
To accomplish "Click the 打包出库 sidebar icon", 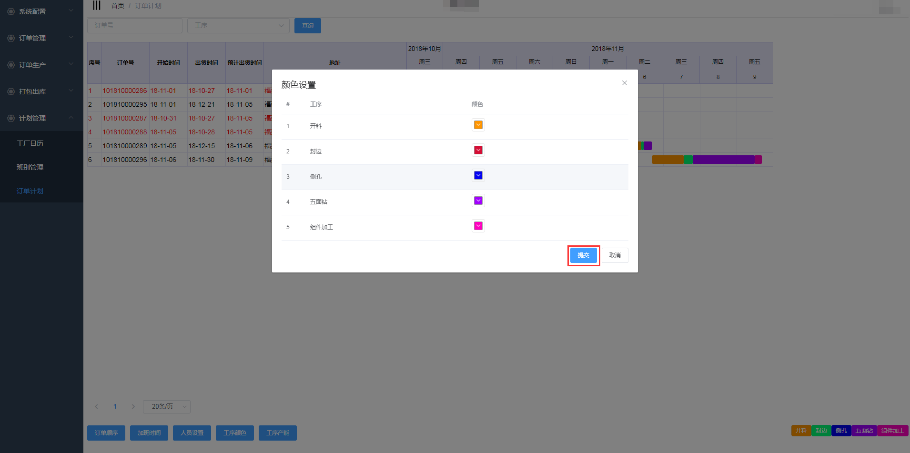I will pos(11,91).
